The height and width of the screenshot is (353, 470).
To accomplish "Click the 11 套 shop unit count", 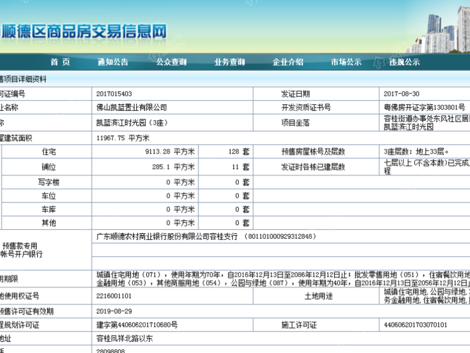I will pos(240,167).
